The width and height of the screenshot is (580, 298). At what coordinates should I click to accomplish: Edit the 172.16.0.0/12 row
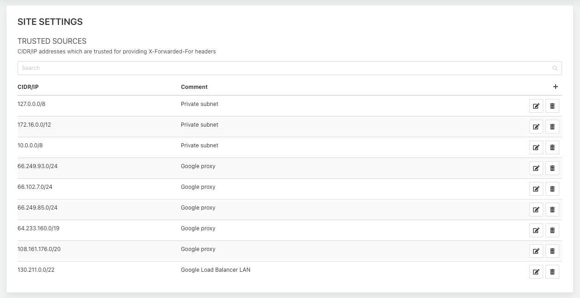click(x=536, y=127)
